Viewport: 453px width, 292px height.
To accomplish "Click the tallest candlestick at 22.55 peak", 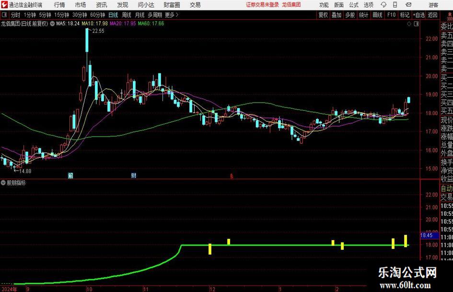I will point(87,40).
